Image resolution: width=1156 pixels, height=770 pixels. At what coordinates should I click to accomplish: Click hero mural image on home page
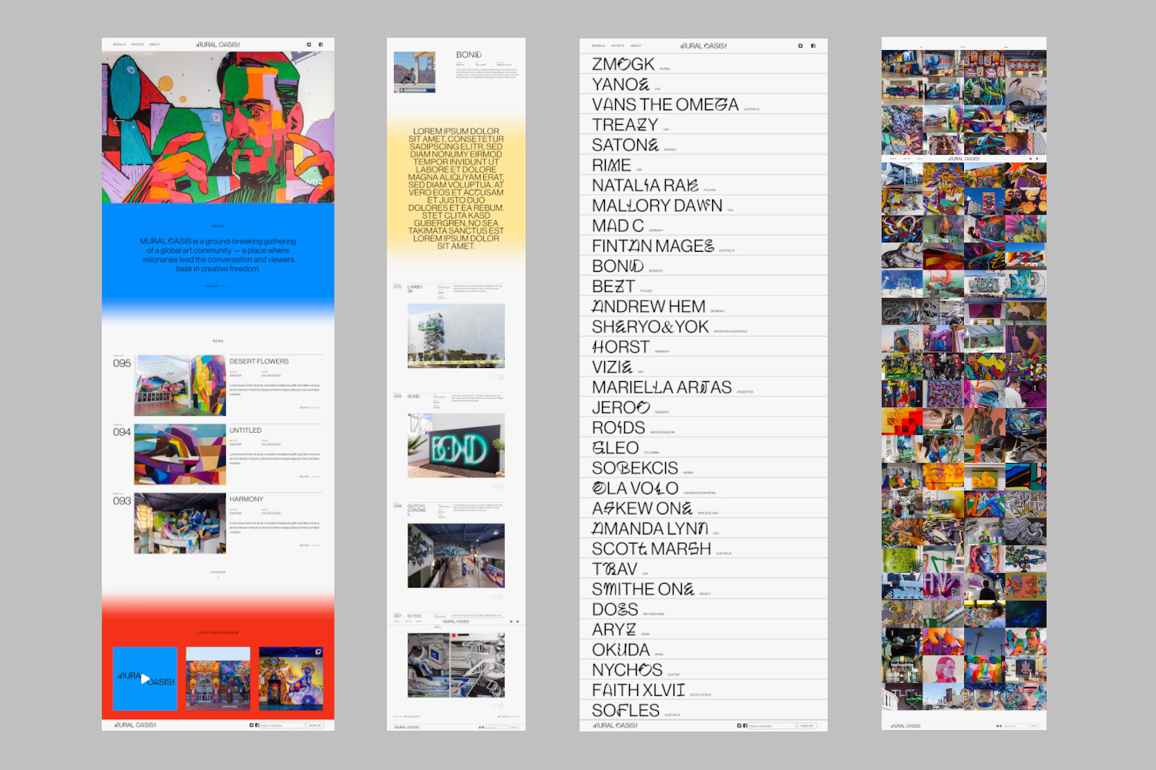coord(218,127)
